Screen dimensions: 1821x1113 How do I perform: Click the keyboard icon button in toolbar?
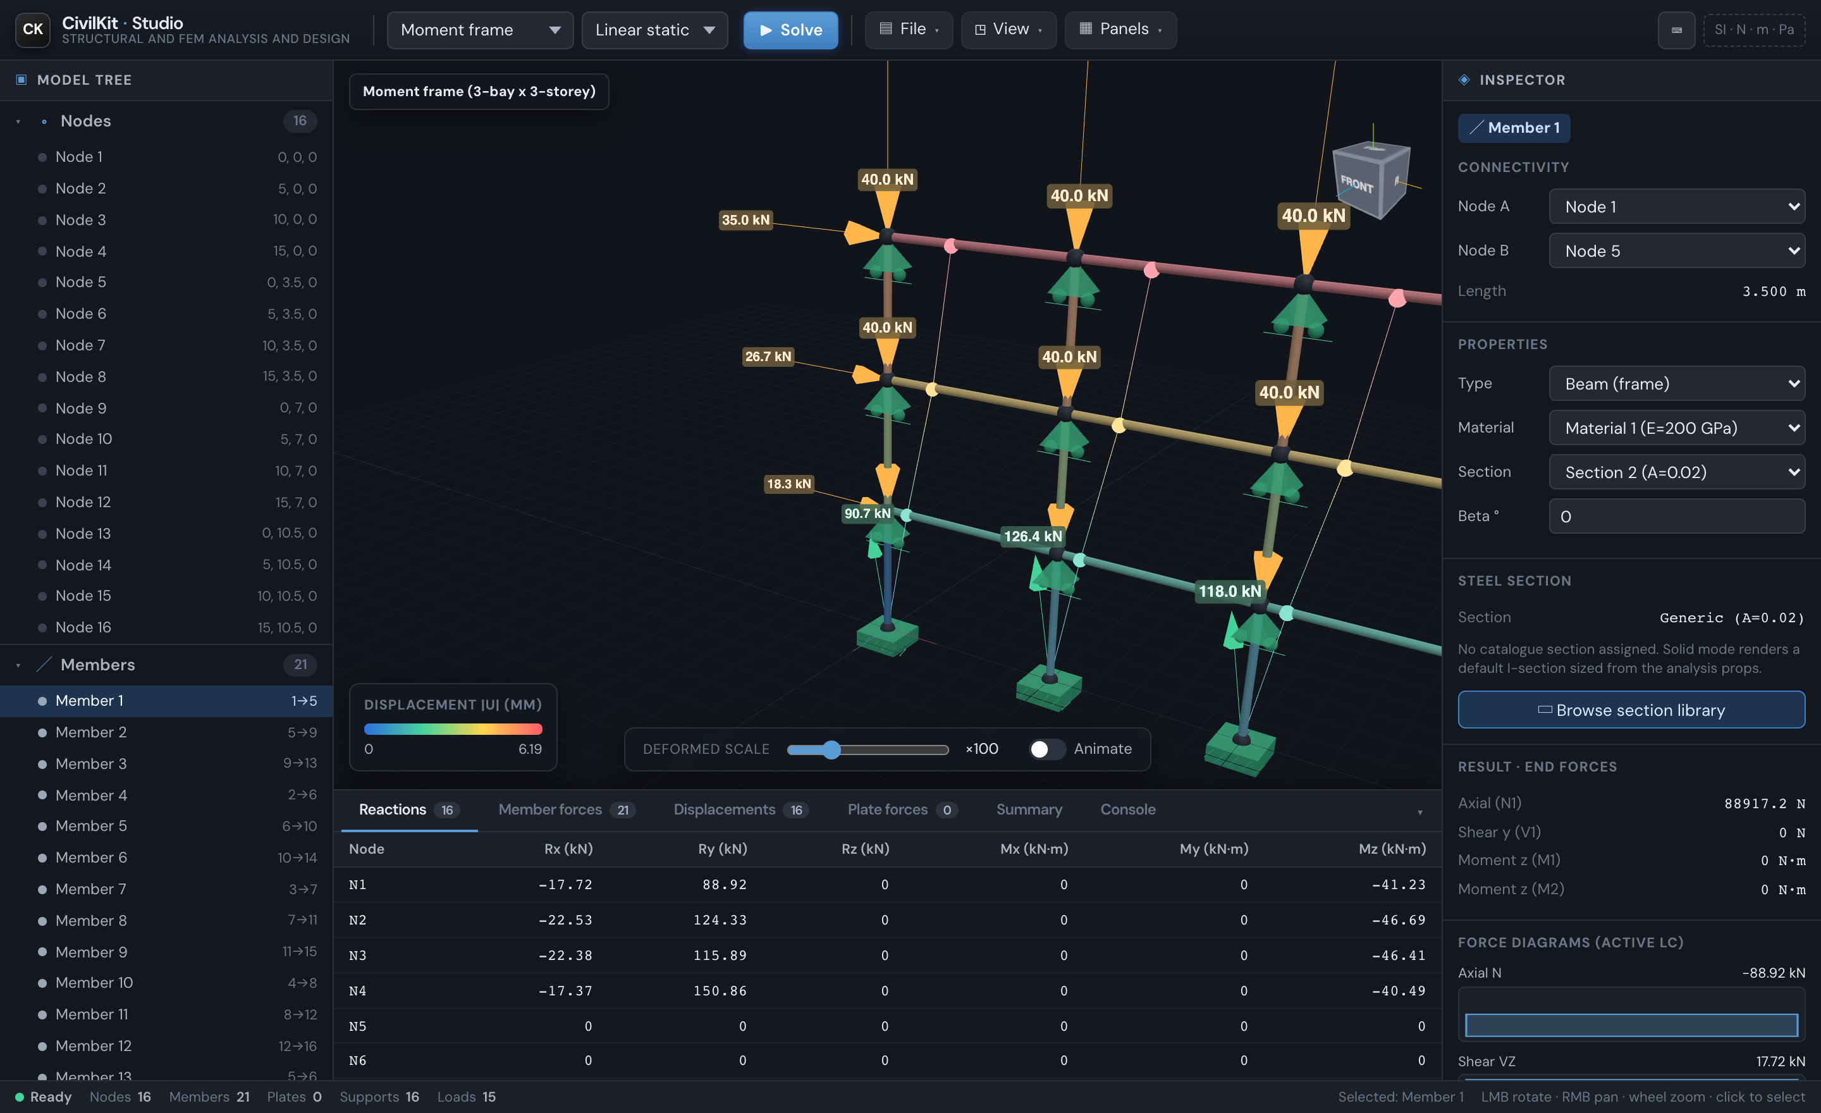coord(1676,30)
